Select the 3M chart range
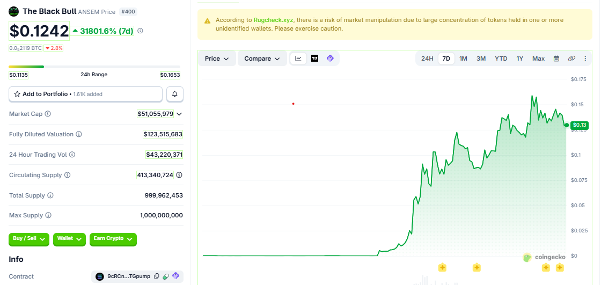The width and height of the screenshot is (601, 285). tap(481, 59)
